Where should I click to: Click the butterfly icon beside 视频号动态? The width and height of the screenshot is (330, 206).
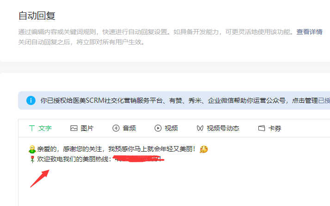click(x=200, y=128)
